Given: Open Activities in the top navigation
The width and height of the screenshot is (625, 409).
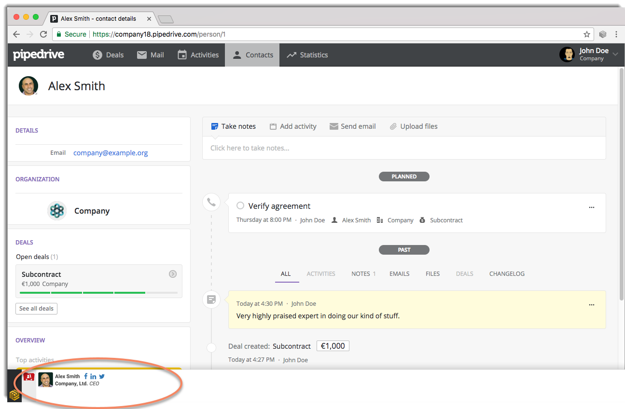Looking at the screenshot, I should 198,55.
